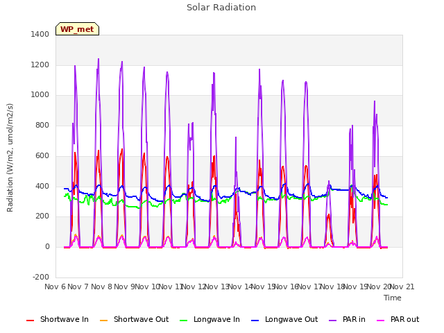Click magenta PAR out legend swatch
The height and width of the screenshot is (333, 444).
pyautogui.click(x=381, y=321)
